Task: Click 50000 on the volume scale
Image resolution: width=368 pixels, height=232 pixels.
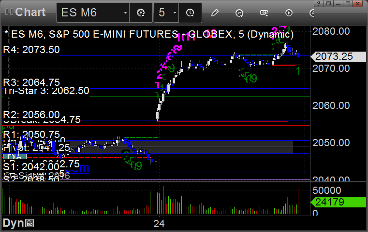Action: [x=327, y=191]
